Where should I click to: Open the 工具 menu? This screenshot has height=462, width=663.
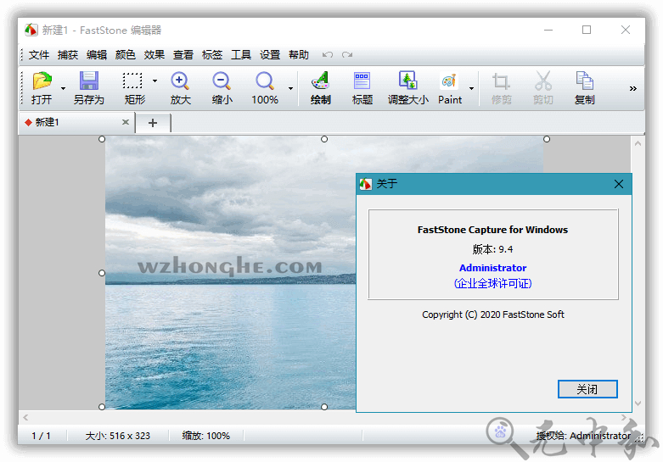coord(241,55)
